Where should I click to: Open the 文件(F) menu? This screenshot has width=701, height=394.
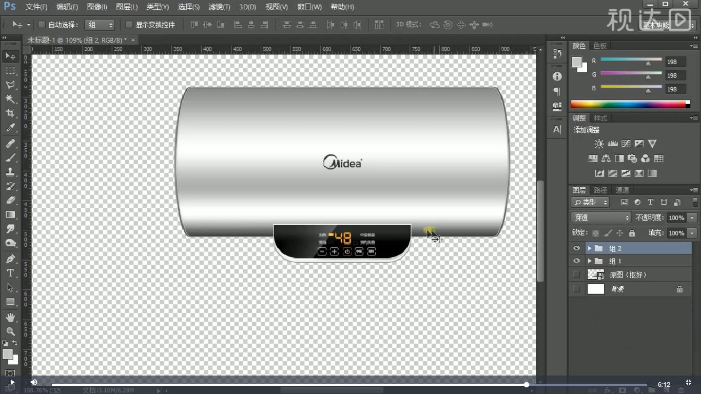(36, 7)
